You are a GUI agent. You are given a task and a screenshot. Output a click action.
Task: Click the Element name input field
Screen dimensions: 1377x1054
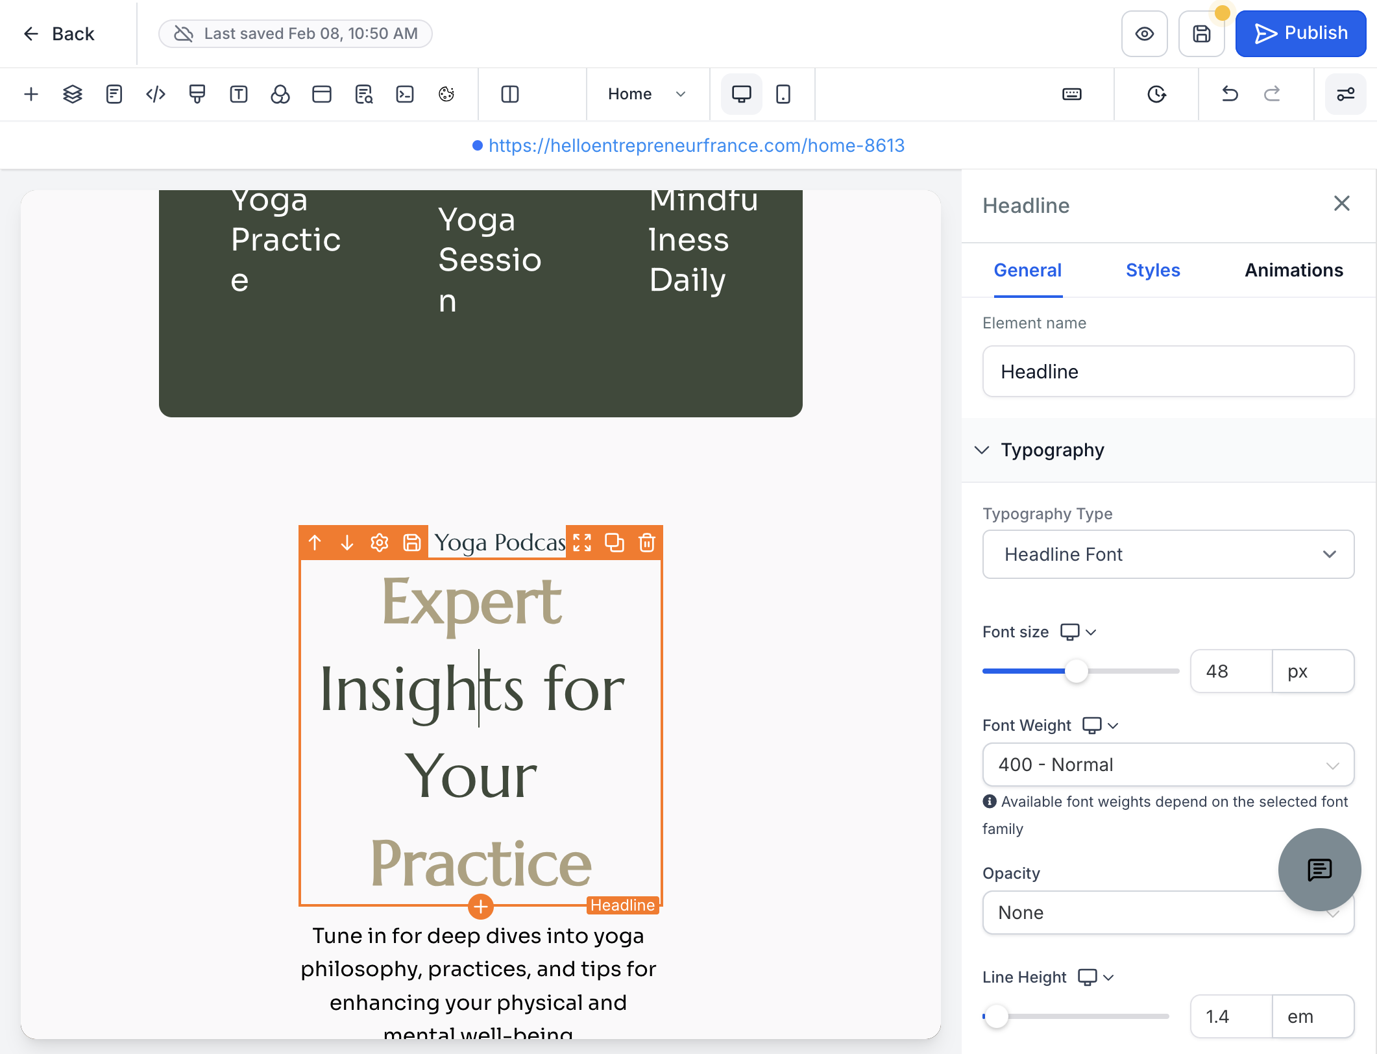pos(1168,371)
